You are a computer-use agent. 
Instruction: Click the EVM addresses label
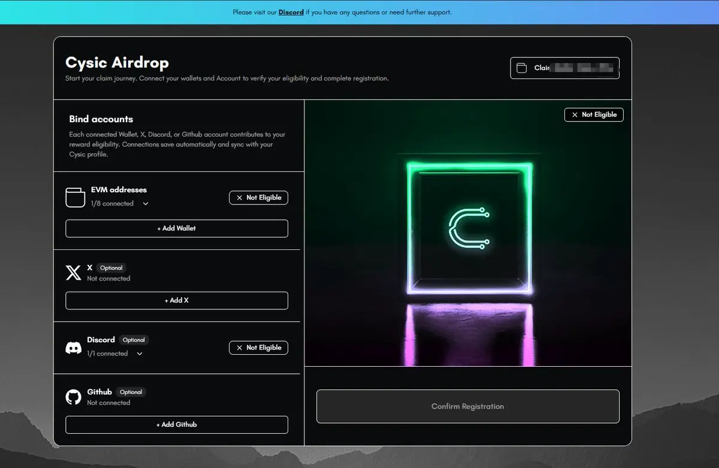click(119, 189)
